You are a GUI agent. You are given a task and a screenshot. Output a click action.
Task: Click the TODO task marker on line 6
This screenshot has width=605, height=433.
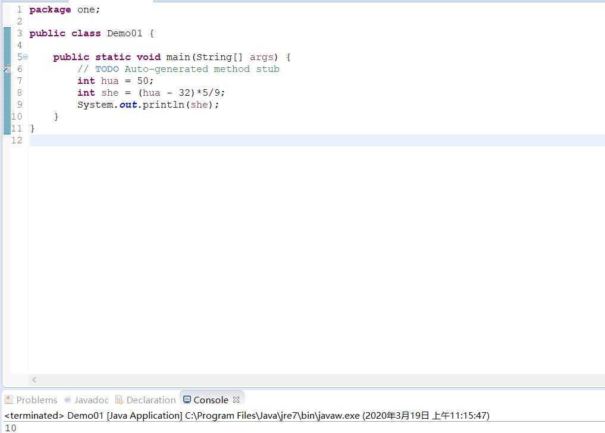click(7, 69)
